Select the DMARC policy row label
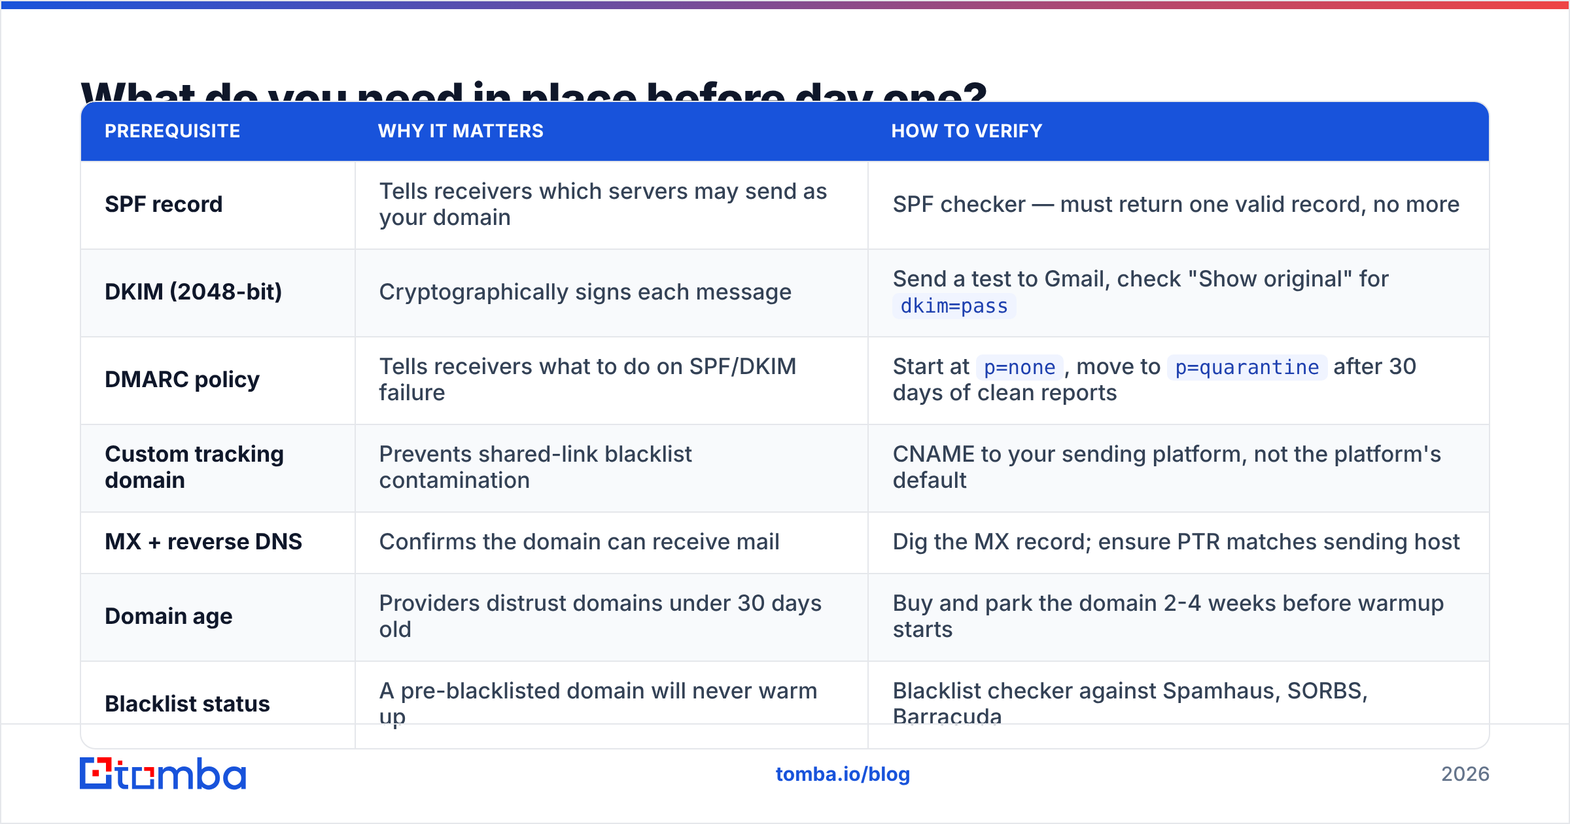Viewport: 1570px width, 824px height. click(x=182, y=380)
